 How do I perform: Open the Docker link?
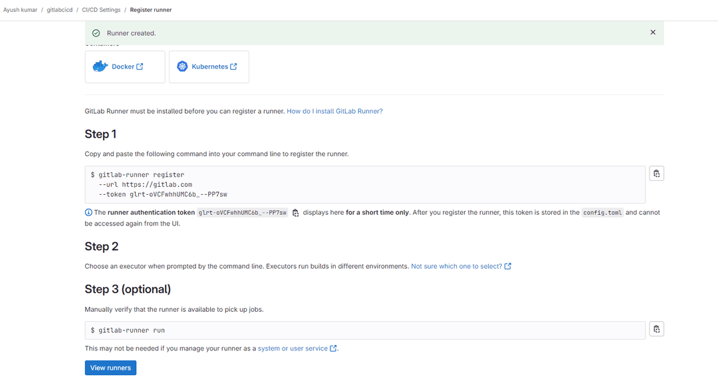coord(127,66)
